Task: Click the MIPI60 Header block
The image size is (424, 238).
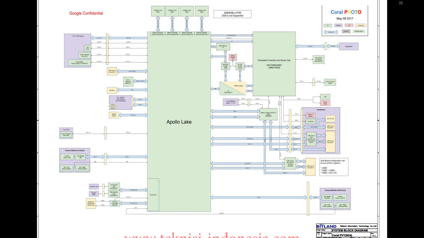Action: [113, 115]
